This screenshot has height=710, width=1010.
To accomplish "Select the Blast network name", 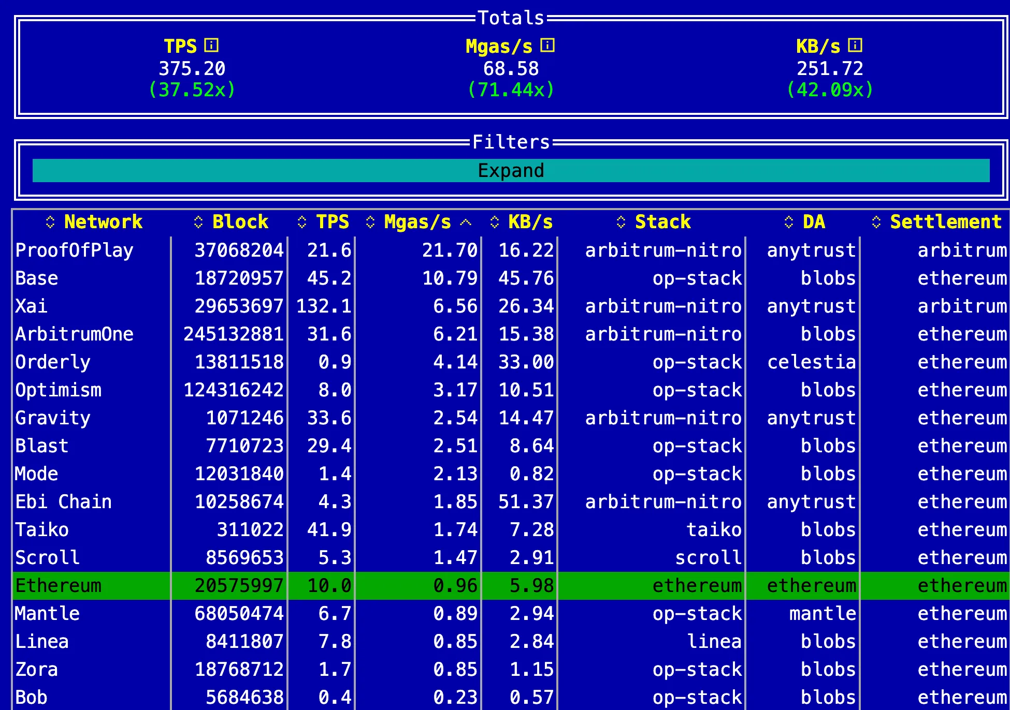I will pyautogui.click(x=42, y=446).
